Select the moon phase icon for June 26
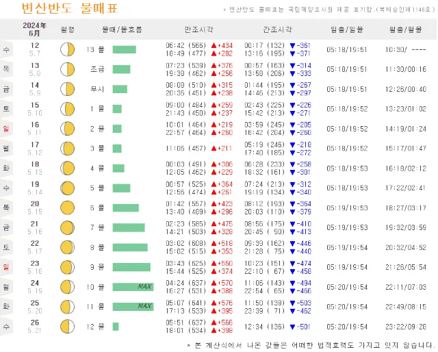Viewport: 438px width, 352px height. 67,327
